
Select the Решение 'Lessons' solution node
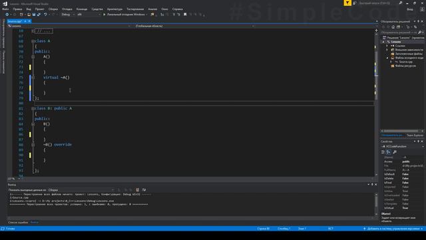click(x=403, y=37)
